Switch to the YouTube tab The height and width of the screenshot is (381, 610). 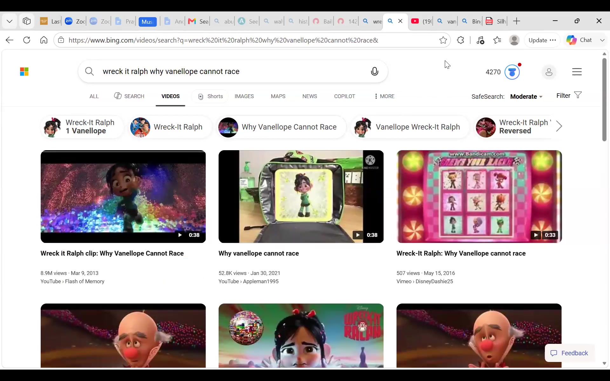[x=422, y=21]
